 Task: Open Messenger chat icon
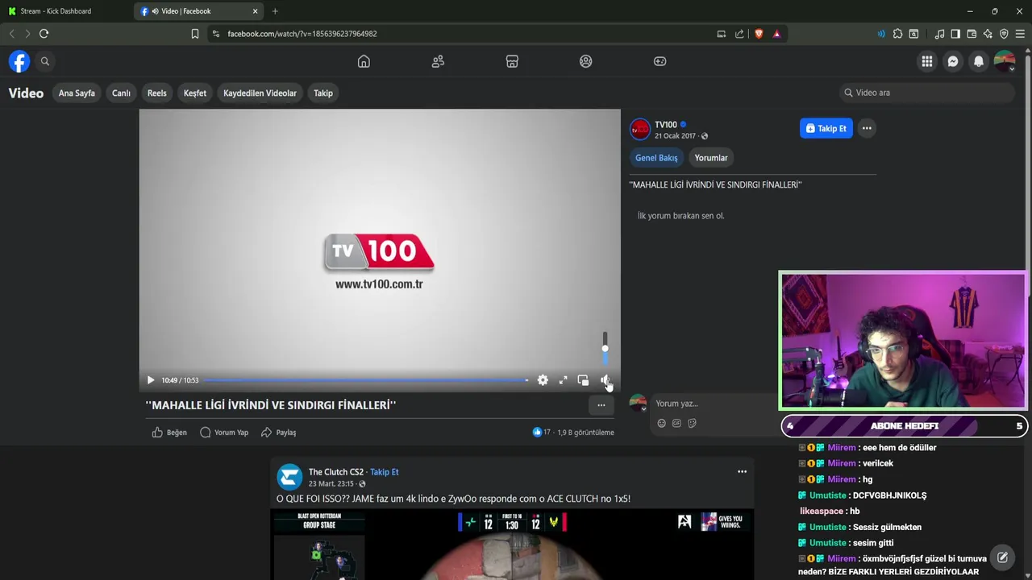[x=953, y=61]
